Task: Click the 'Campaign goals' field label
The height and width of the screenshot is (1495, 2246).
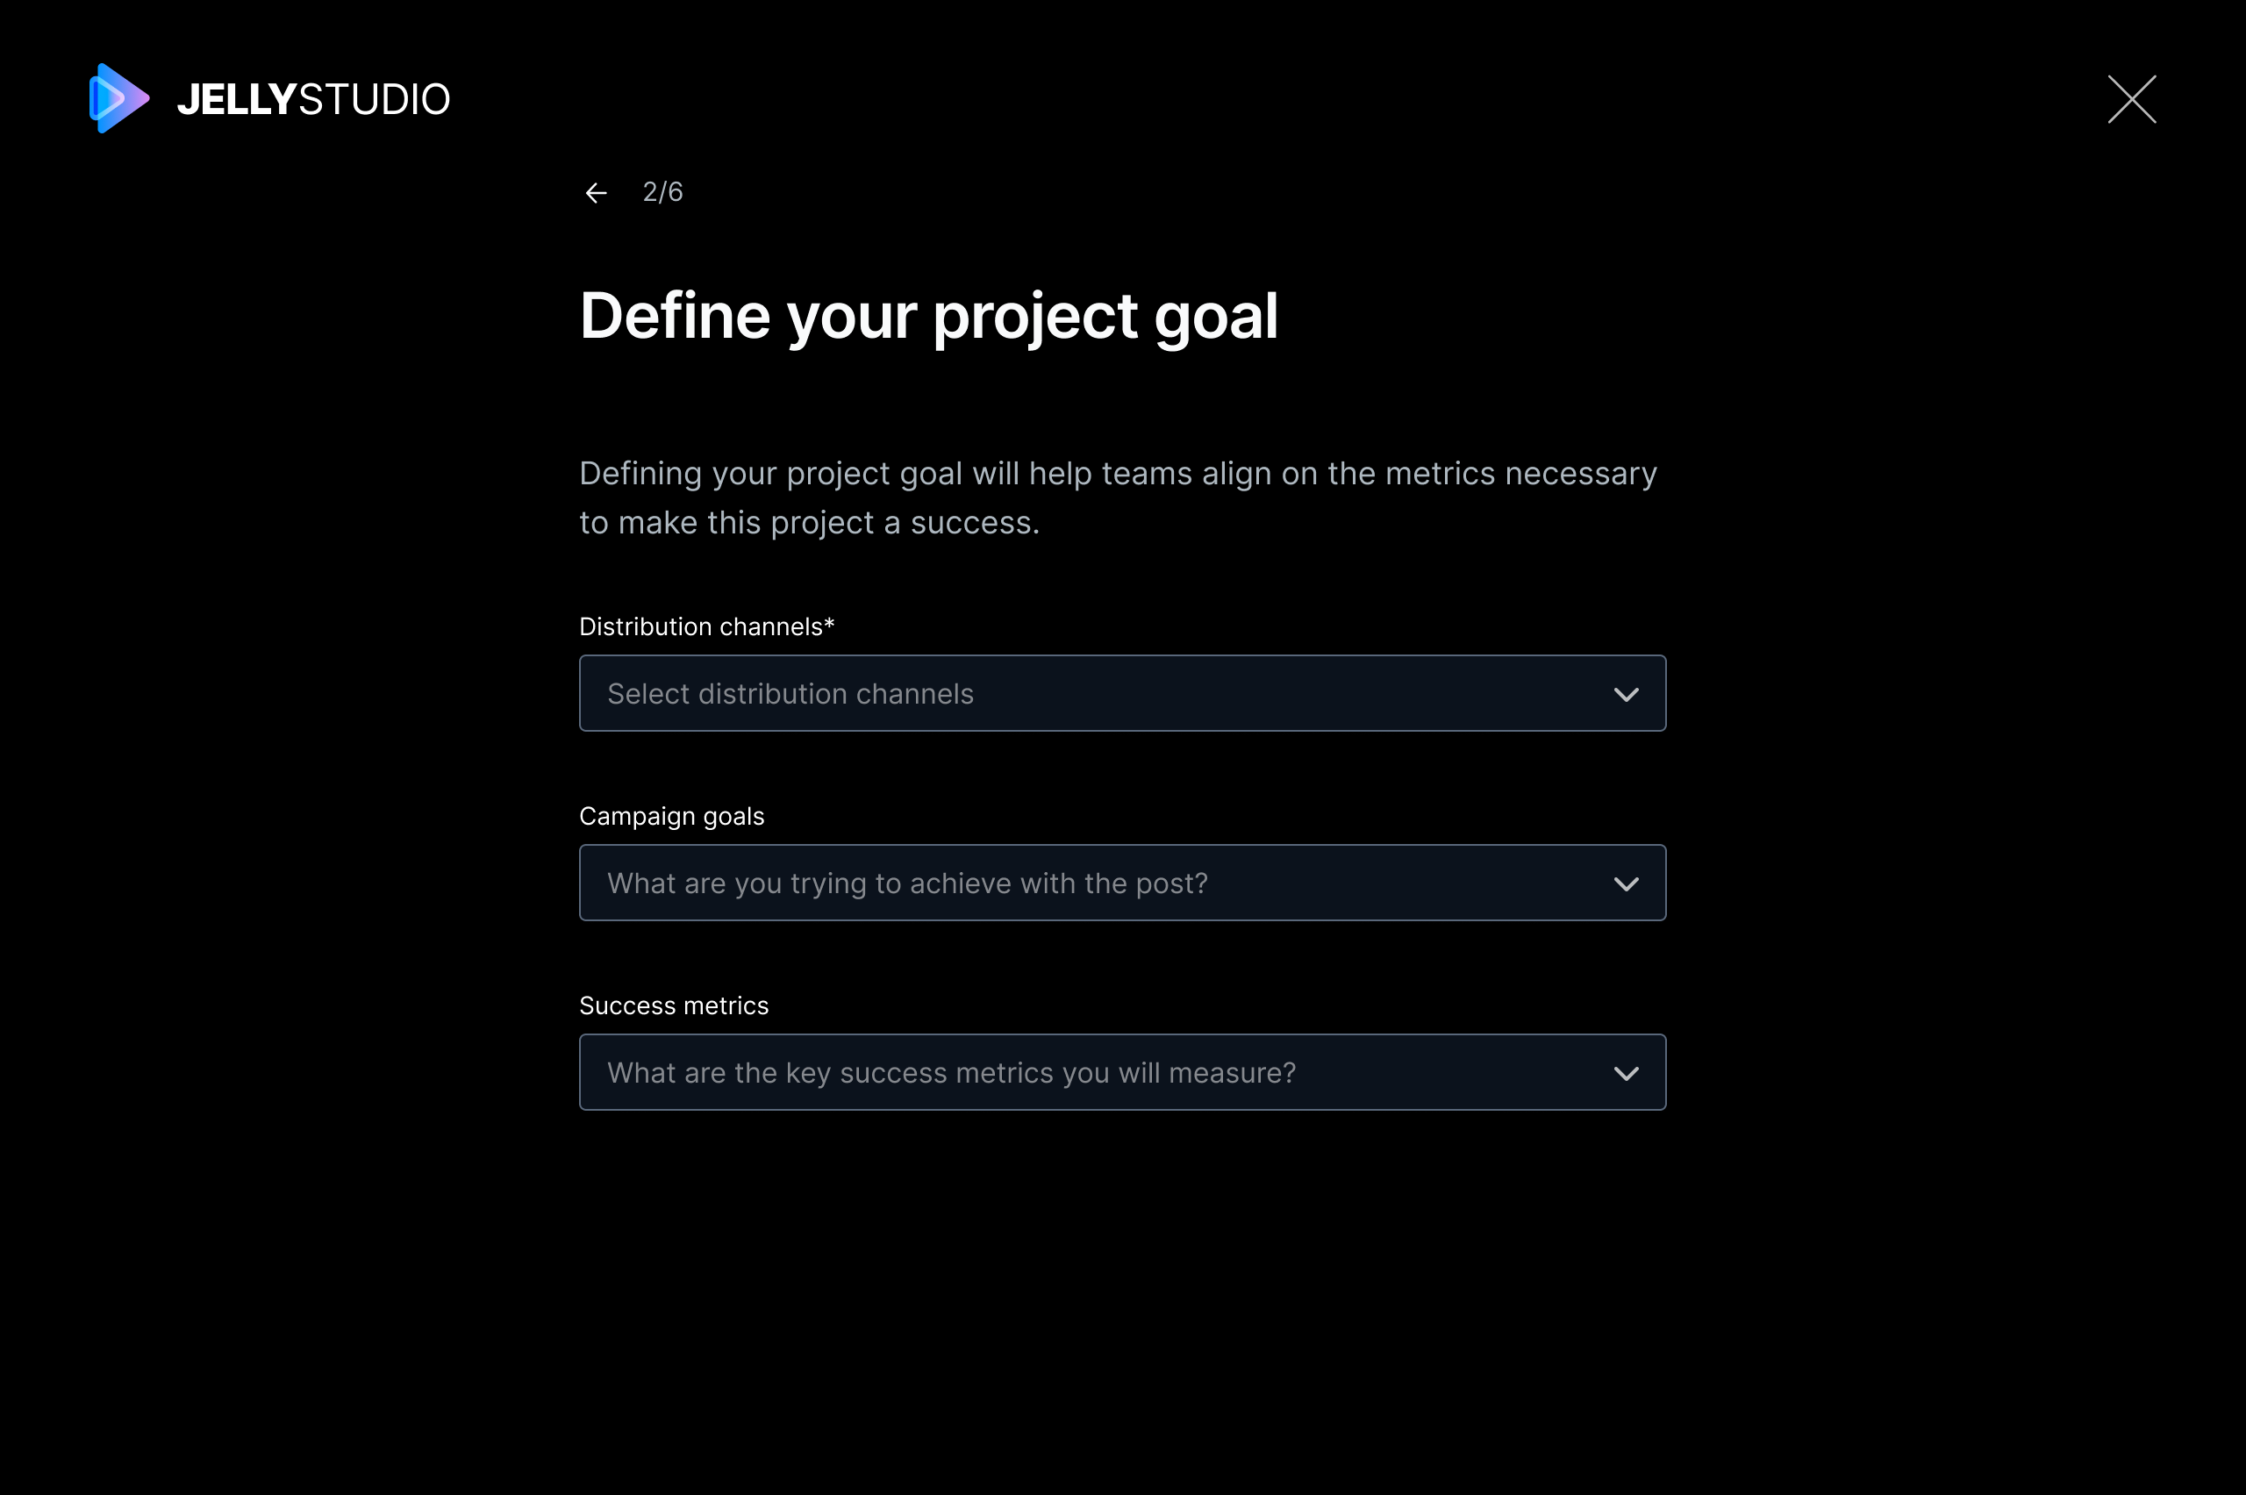Action: coord(672,817)
